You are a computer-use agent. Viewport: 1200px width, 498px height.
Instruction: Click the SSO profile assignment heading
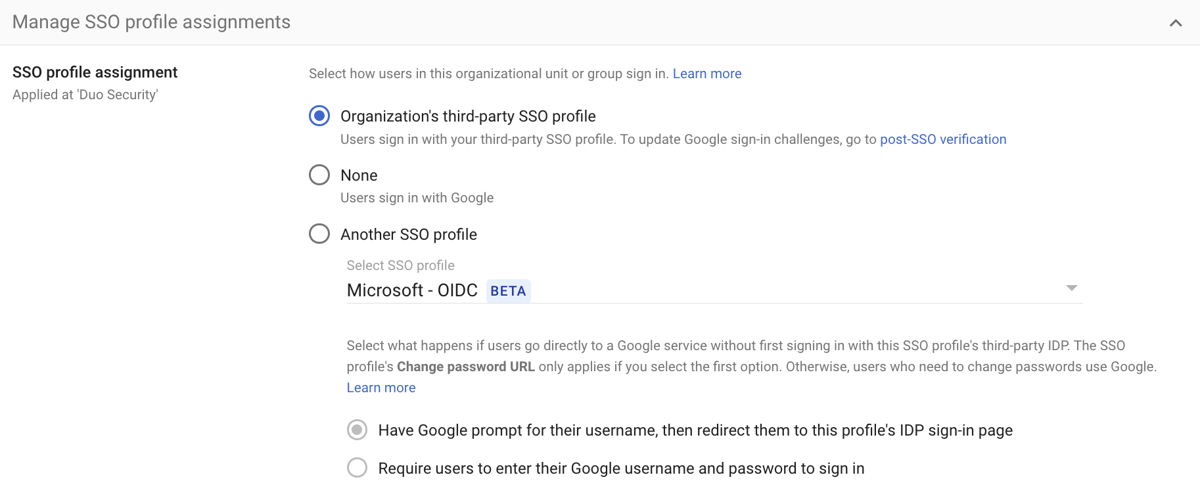[x=95, y=72]
